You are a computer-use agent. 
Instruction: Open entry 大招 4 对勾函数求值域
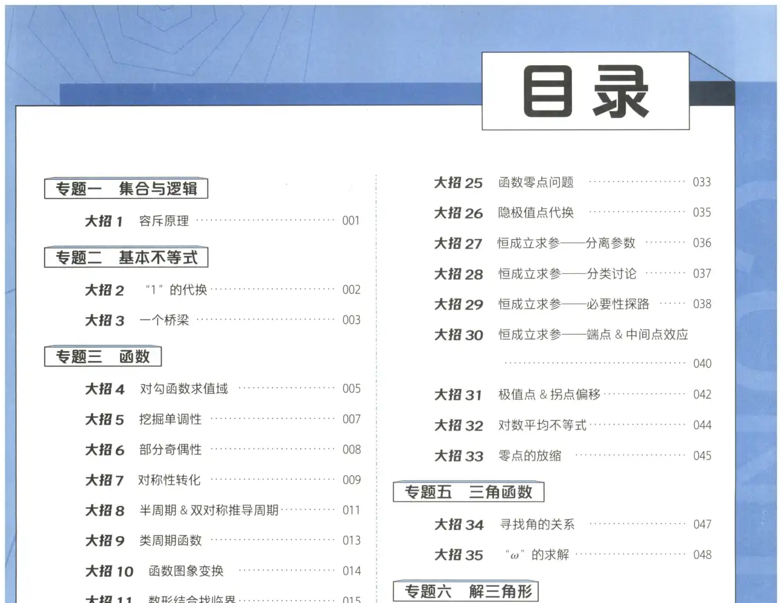tap(223, 389)
